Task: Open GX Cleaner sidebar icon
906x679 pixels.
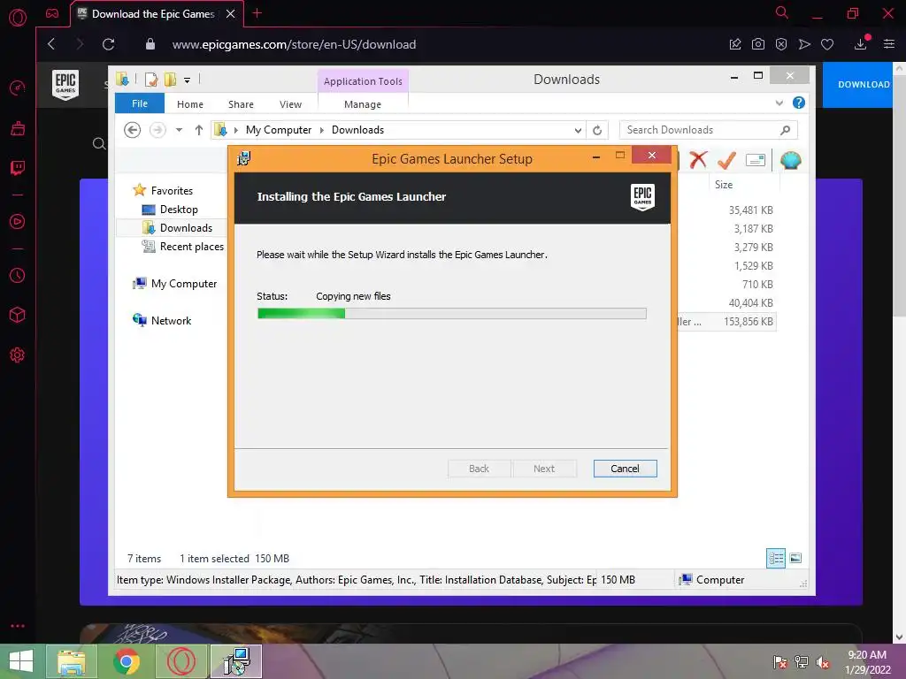Action: coord(18,128)
